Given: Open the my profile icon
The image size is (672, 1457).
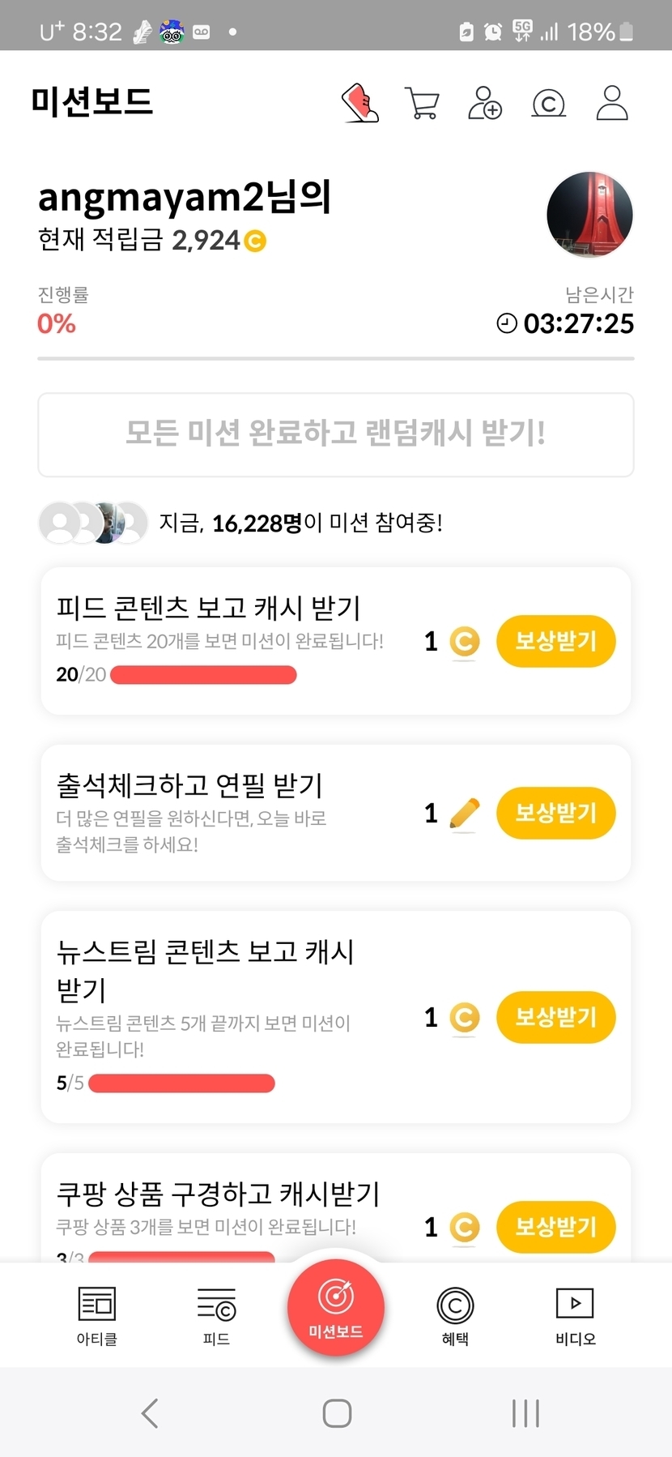Looking at the screenshot, I should click(x=612, y=104).
